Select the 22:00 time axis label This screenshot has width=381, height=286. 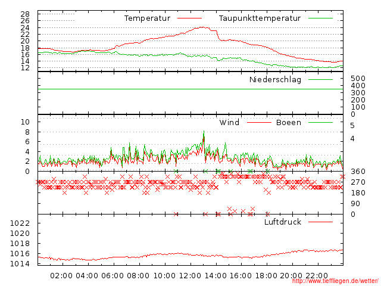317,276
